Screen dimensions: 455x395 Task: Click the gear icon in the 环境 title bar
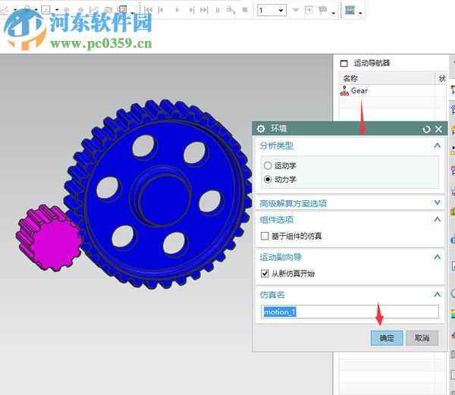(x=261, y=129)
